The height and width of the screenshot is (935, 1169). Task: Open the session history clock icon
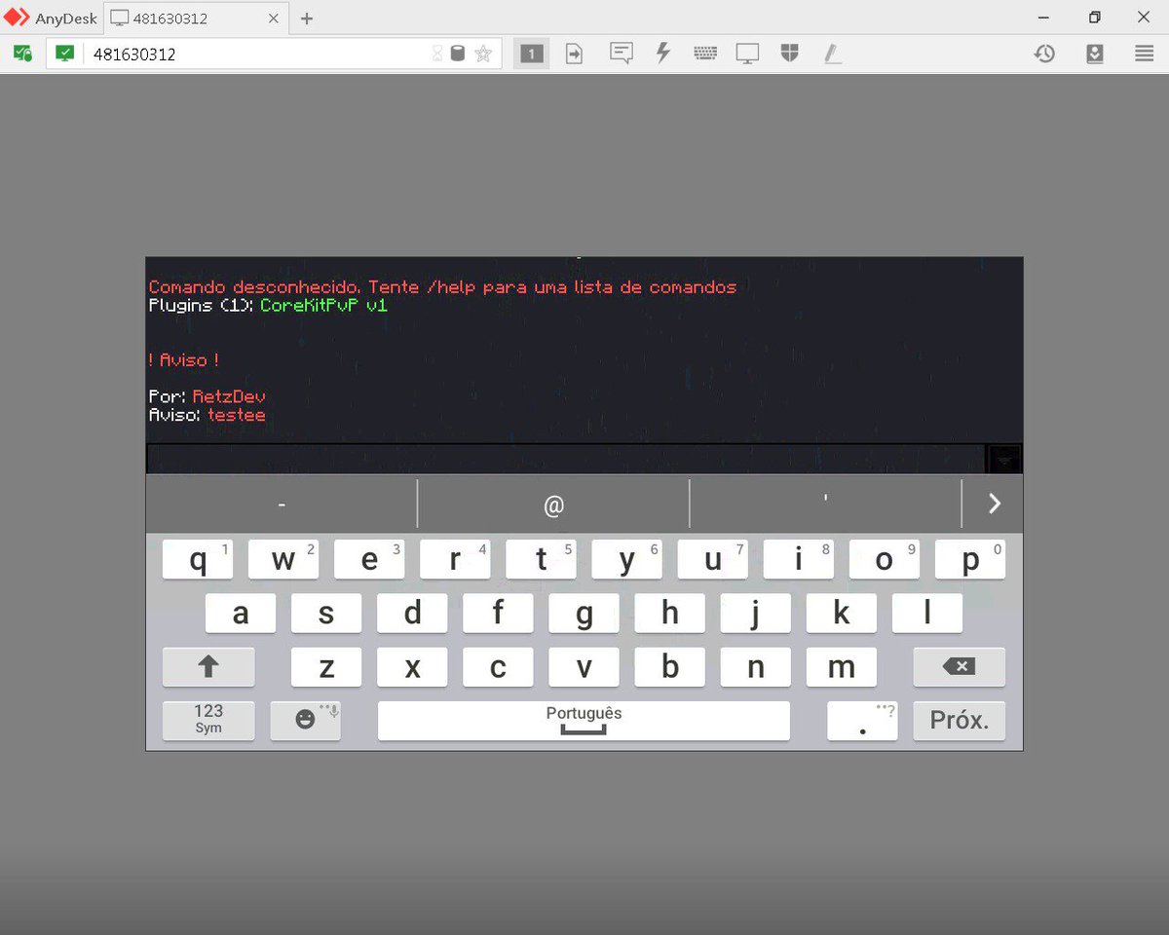pyautogui.click(x=1044, y=54)
